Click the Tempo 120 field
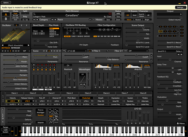Viewport: 188px width, 137px height. 5,130
